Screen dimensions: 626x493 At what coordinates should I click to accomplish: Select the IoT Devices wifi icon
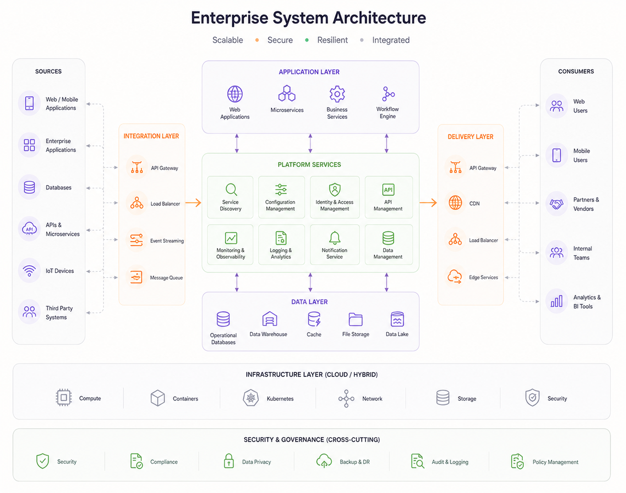click(x=29, y=271)
